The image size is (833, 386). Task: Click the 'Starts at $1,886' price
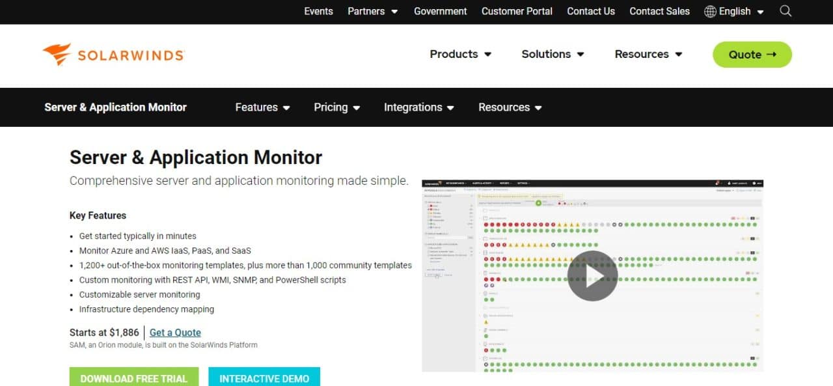(x=104, y=333)
